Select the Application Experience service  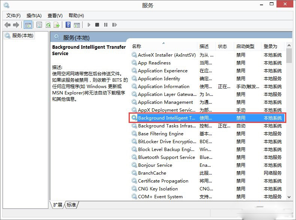pyautogui.click(x=208, y=71)
